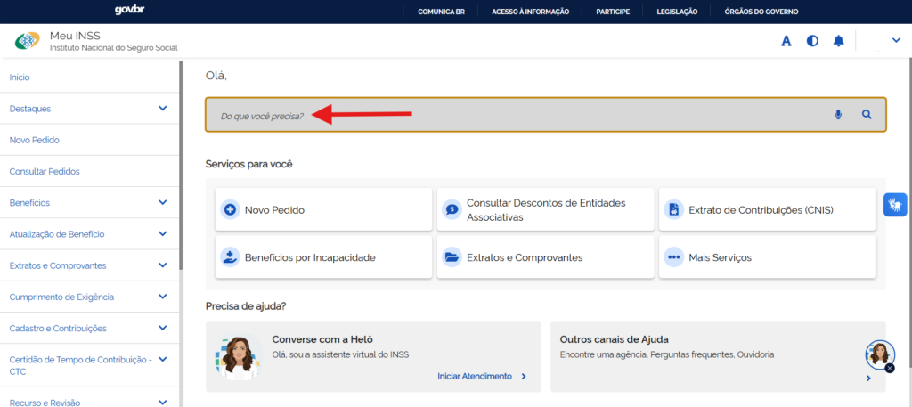Open Consultar Descontos de Entidades Associativas
The image size is (912, 407).
click(x=546, y=209)
